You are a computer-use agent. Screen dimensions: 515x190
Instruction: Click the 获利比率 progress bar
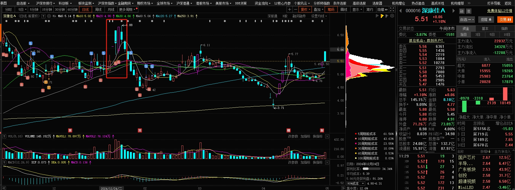point(371,169)
